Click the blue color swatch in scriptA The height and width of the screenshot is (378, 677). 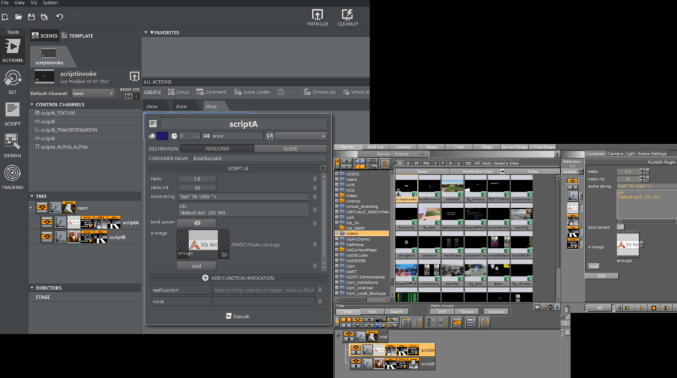coord(162,135)
